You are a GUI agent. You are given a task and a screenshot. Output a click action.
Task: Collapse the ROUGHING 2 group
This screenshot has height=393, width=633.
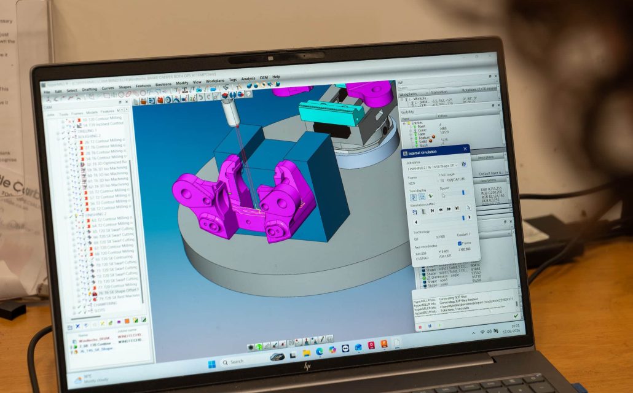click(x=58, y=139)
